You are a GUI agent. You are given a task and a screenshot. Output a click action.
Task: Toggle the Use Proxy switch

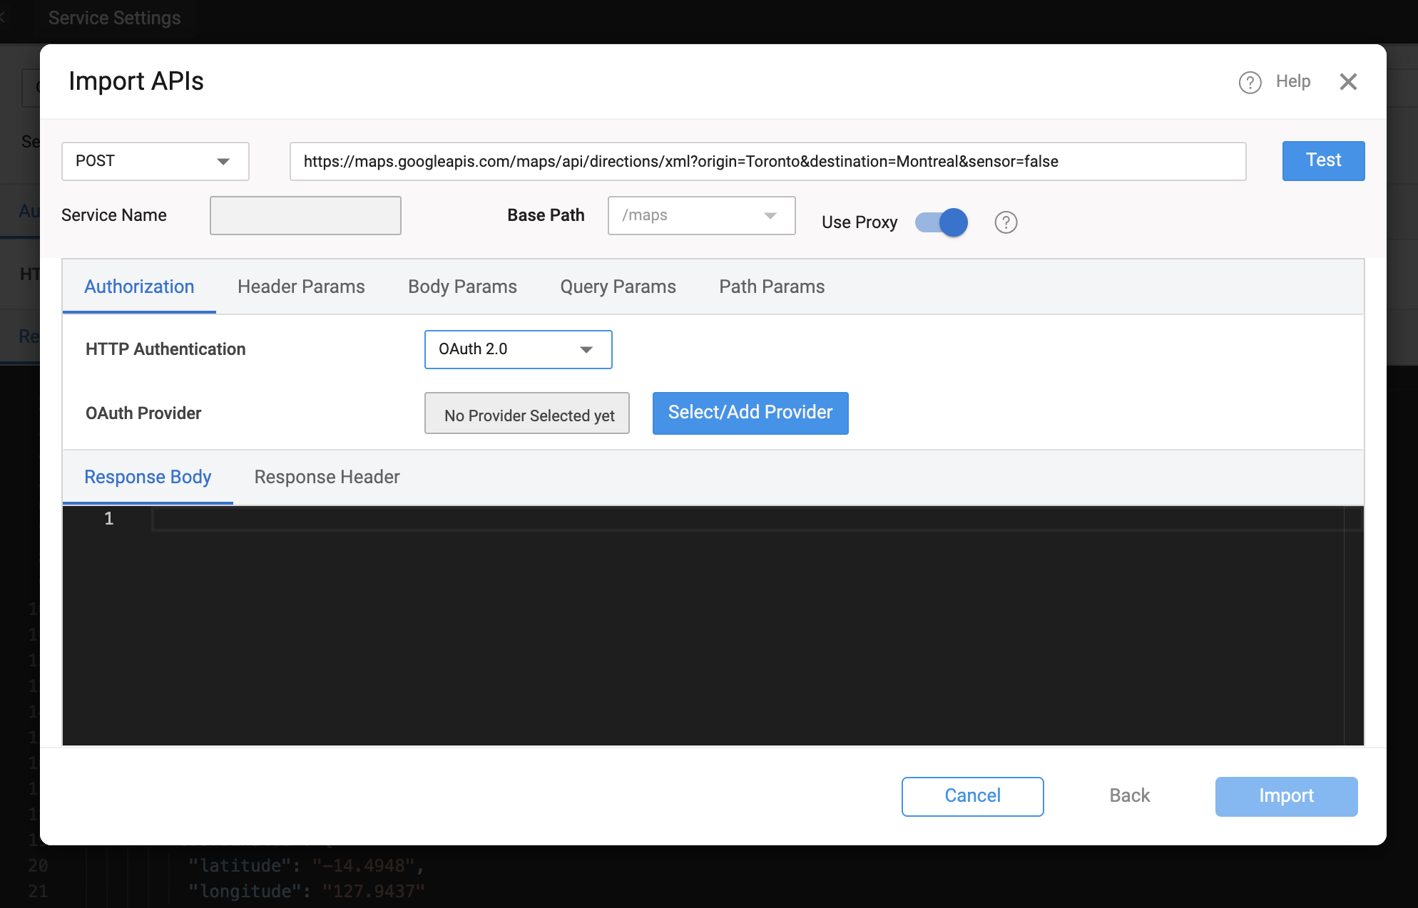tap(942, 222)
